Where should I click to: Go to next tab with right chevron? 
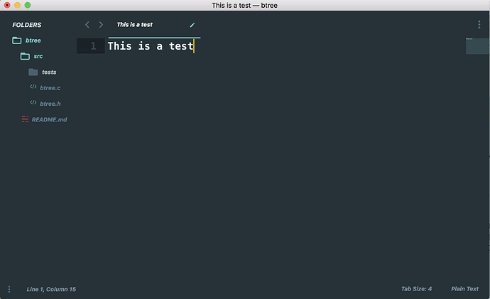tap(101, 25)
